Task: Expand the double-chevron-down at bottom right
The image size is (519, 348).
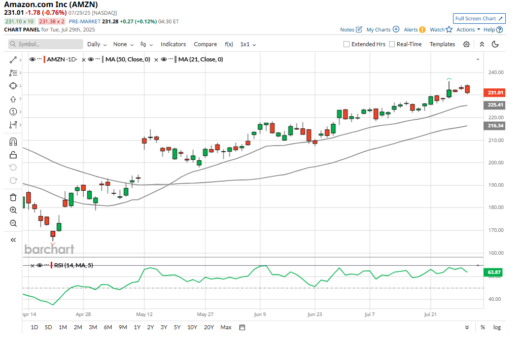Action: click(467, 328)
